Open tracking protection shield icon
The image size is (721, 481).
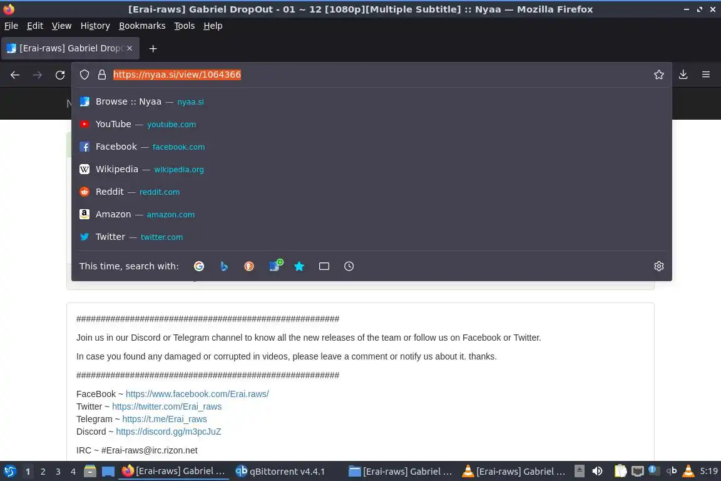(84, 75)
